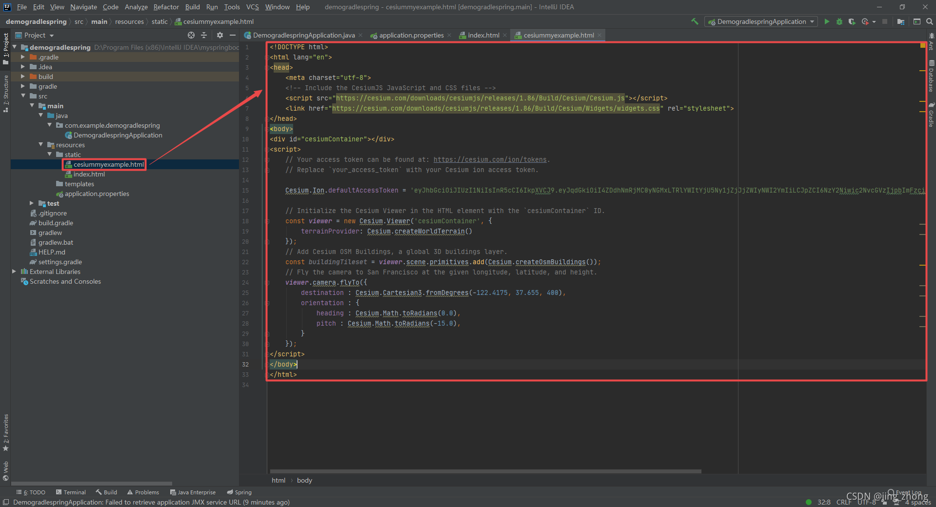Collapse the src folder

pyautogui.click(x=22, y=96)
